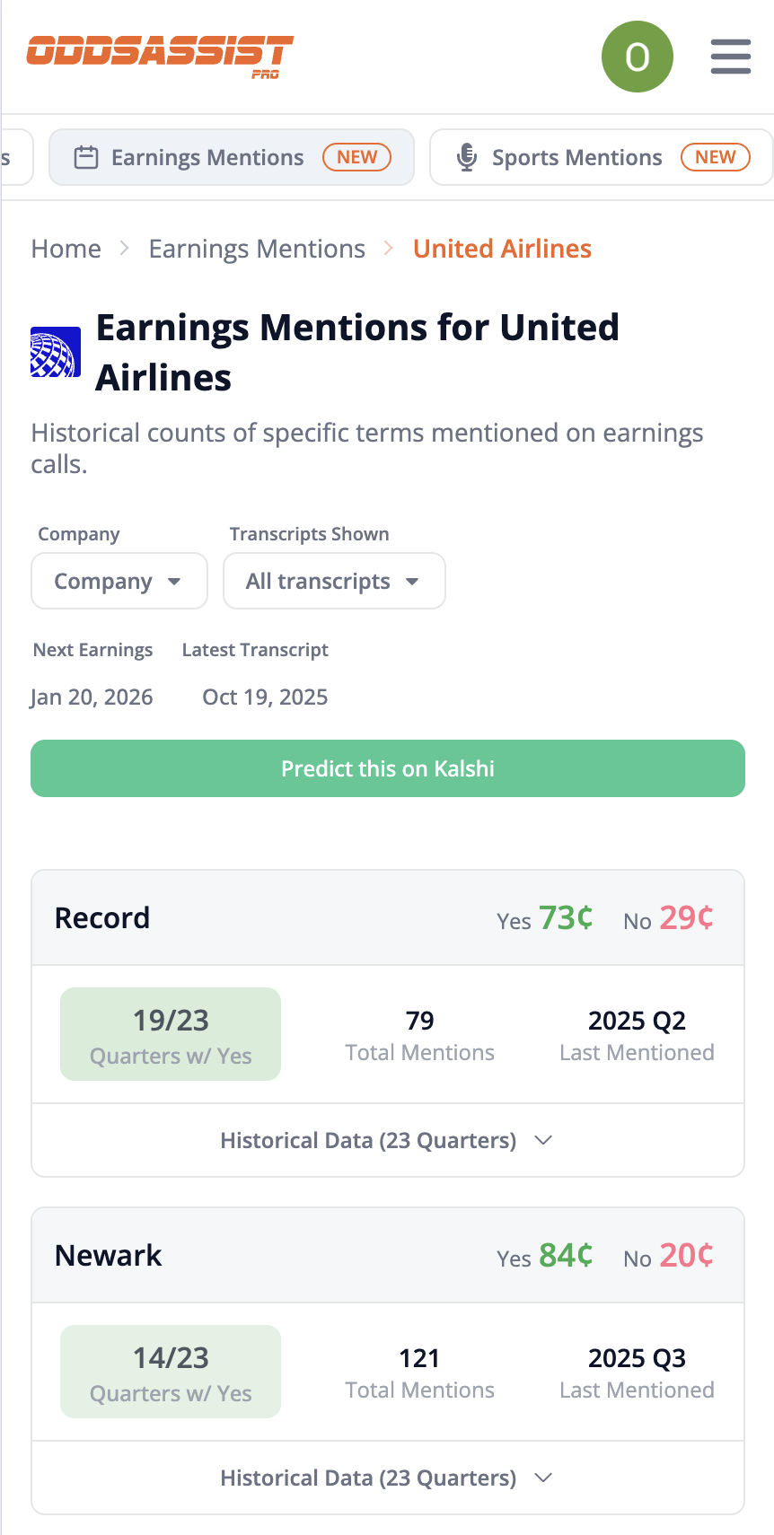774x1535 pixels.
Task: Open the All transcripts dropdown
Action: coord(334,581)
